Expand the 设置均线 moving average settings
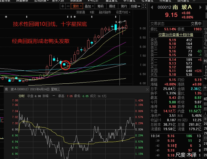This screenshot has height=159, width=207. 123,12
